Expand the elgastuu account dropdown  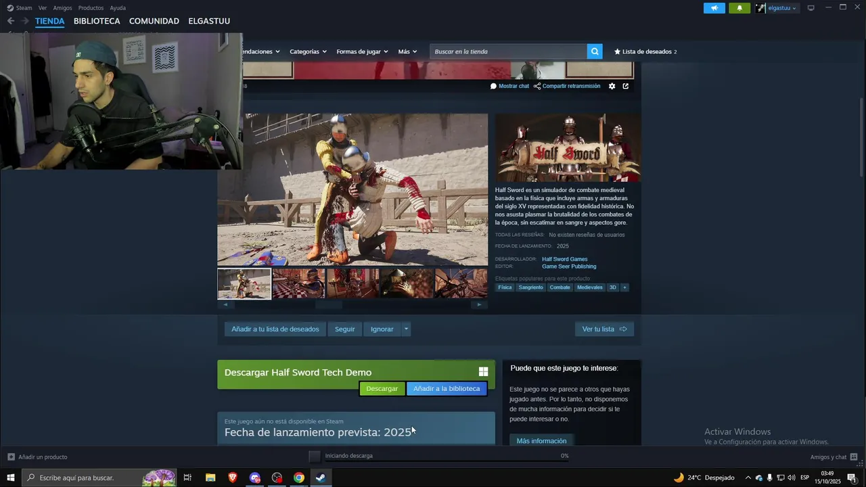[794, 8]
